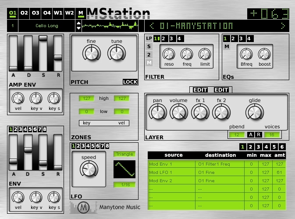Image resolution: width=295 pixels, height=219 pixels.
Task: Click the fine pitch knob
Action: (x=92, y=53)
